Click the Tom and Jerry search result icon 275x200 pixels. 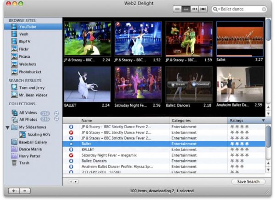[x=14, y=88]
